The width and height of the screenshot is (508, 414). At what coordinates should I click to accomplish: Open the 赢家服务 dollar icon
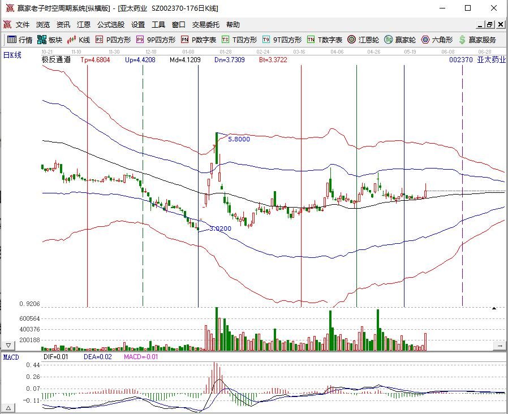click(462, 40)
